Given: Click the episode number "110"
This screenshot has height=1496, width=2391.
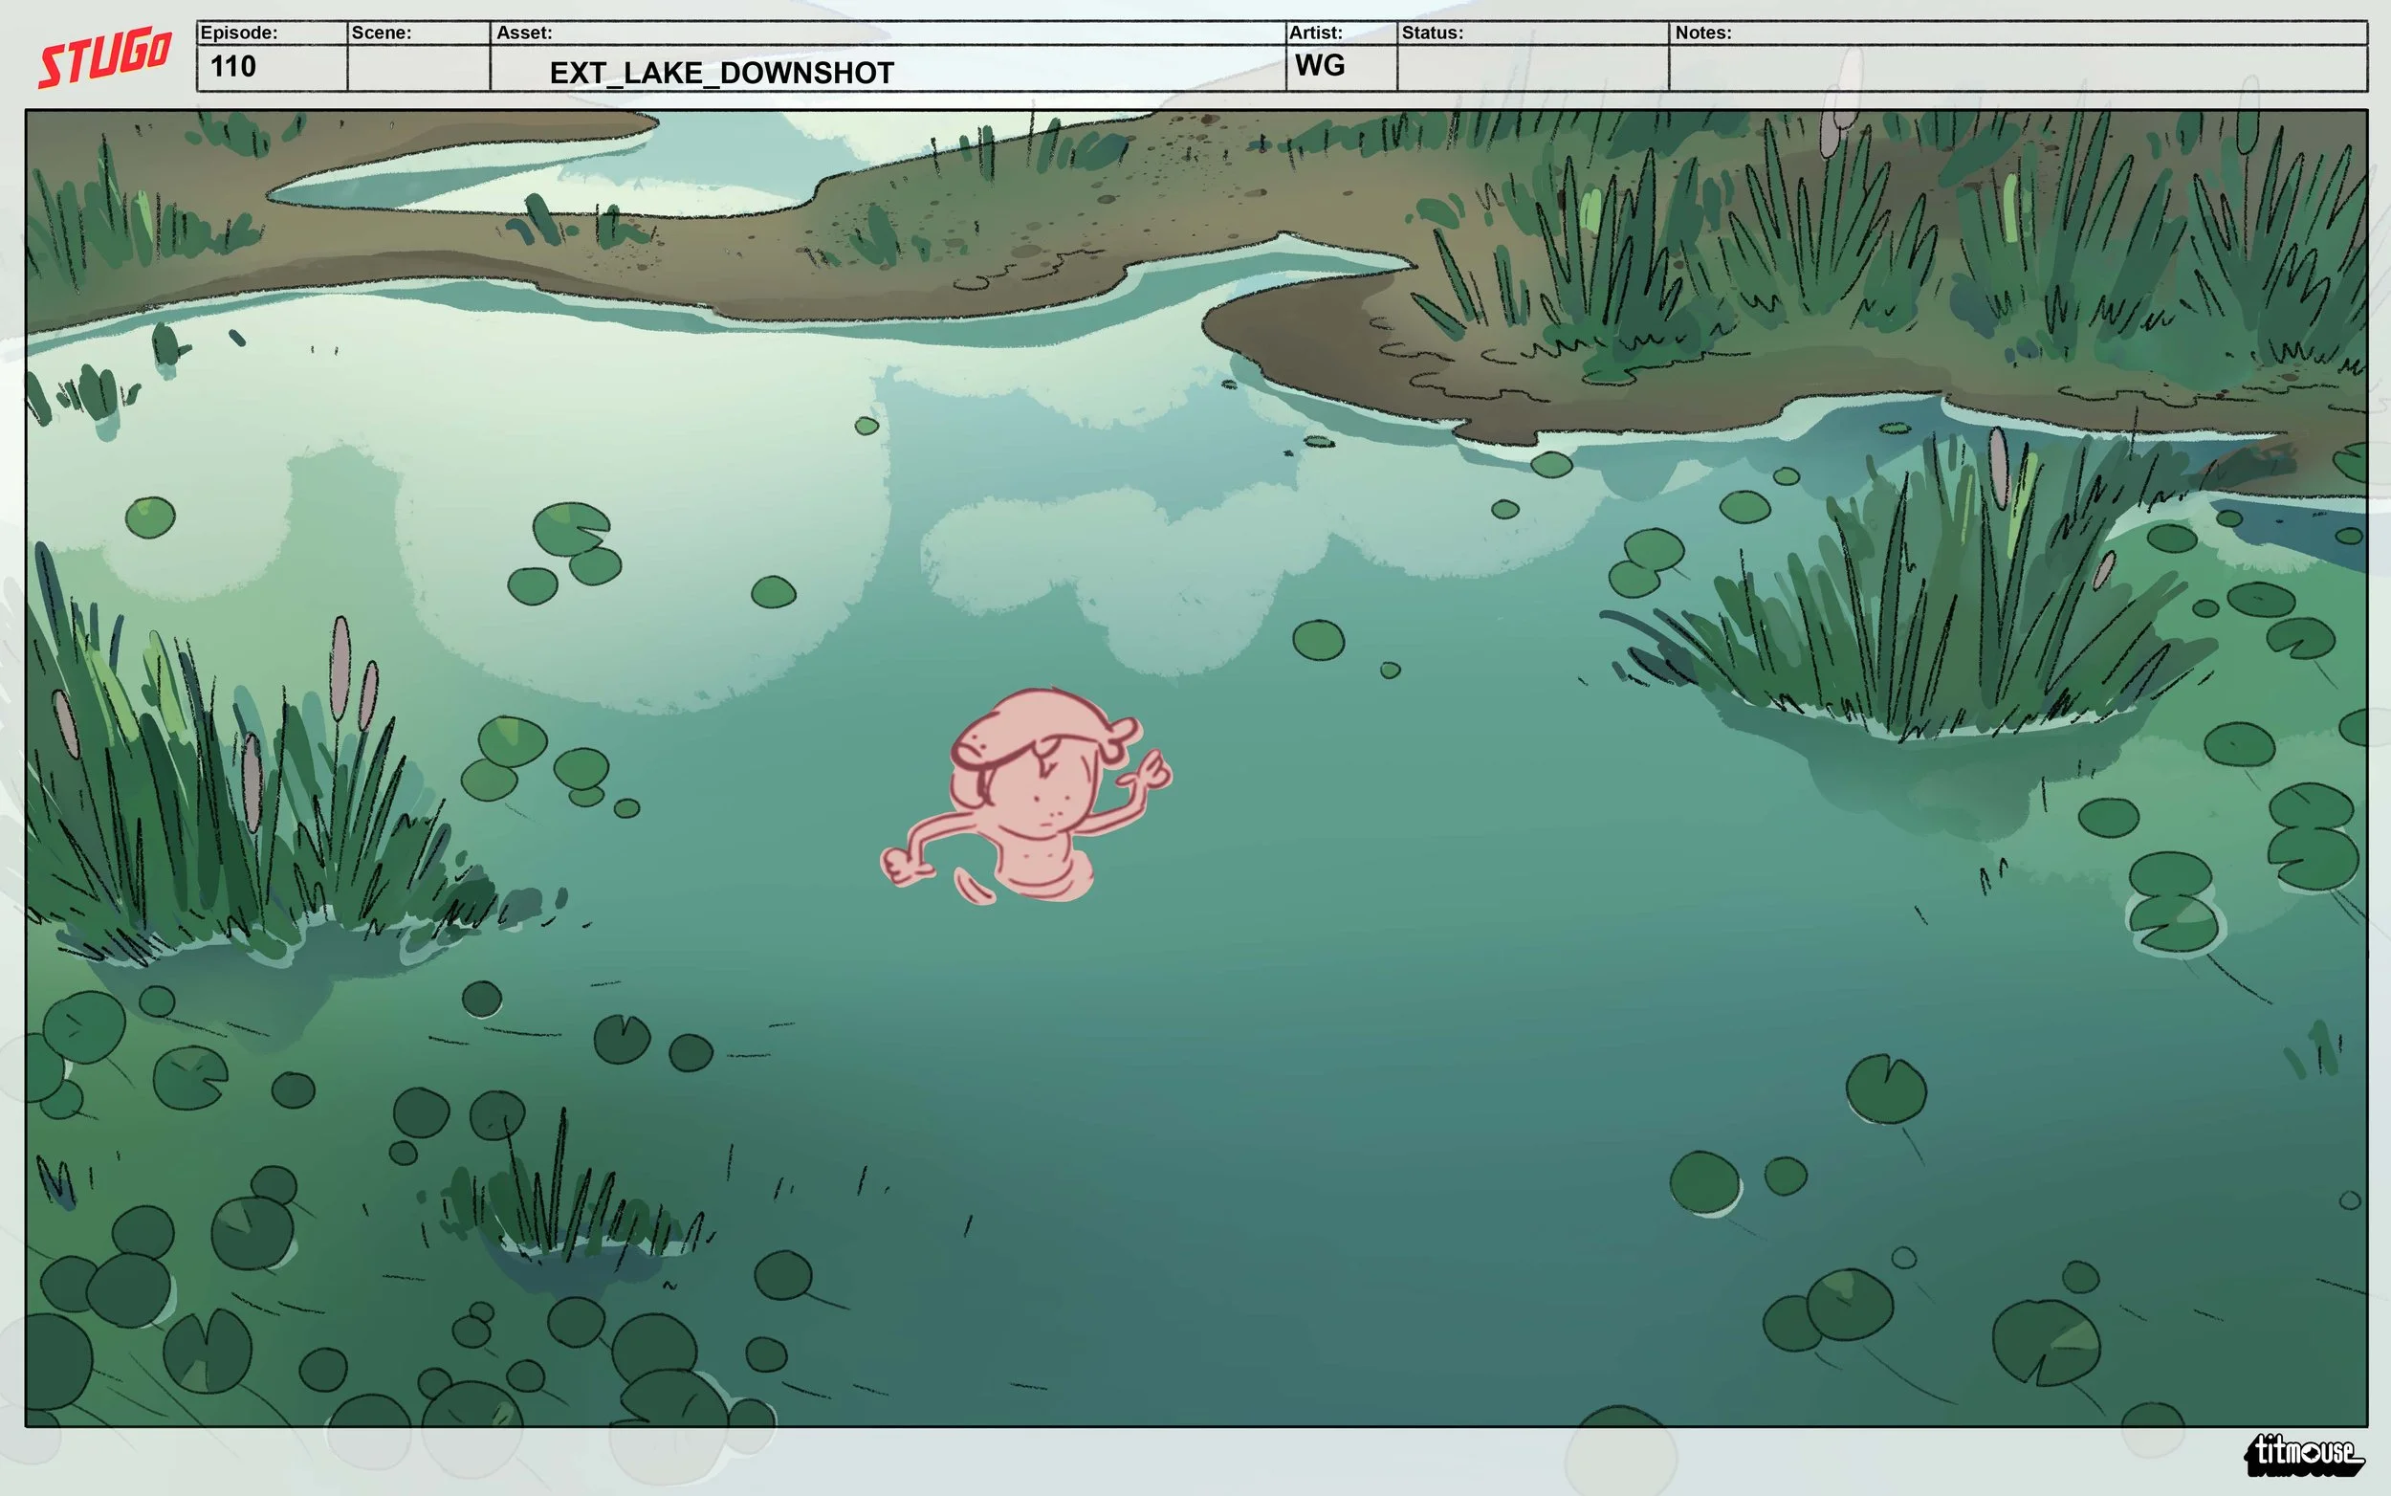Looking at the screenshot, I should pos(233,66).
